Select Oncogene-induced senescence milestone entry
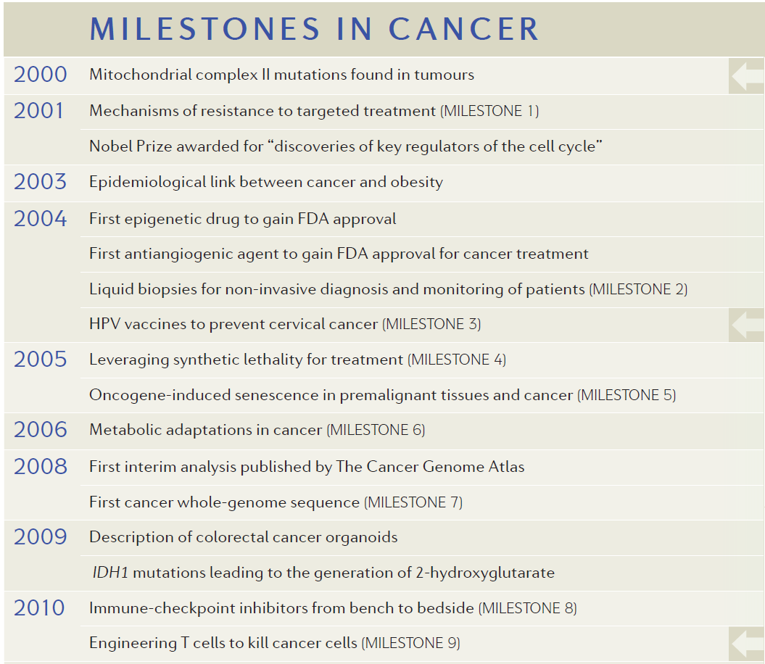Viewport: 765px width, 664px height. (x=383, y=394)
